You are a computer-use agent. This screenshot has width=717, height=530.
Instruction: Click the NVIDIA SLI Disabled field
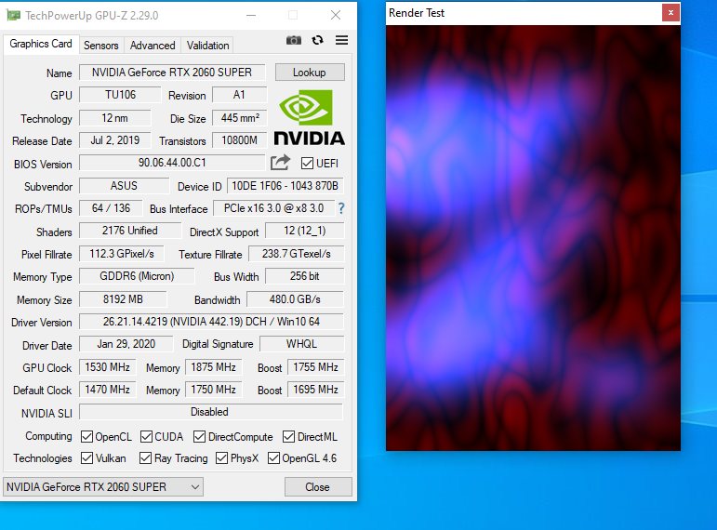pyautogui.click(x=211, y=412)
